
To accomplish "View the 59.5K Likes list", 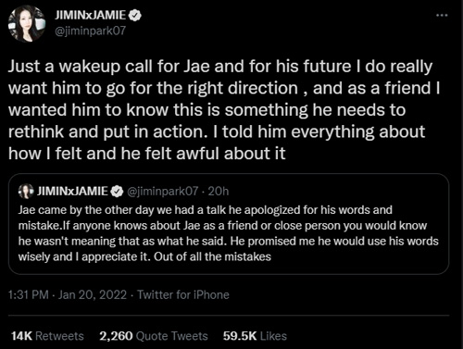I will point(255,336).
